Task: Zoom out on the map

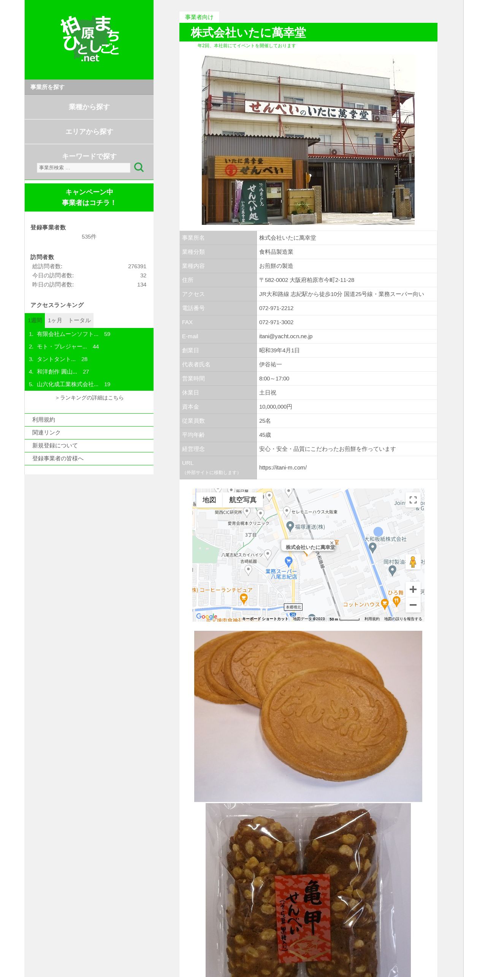Action: click(x=413, y=605)
